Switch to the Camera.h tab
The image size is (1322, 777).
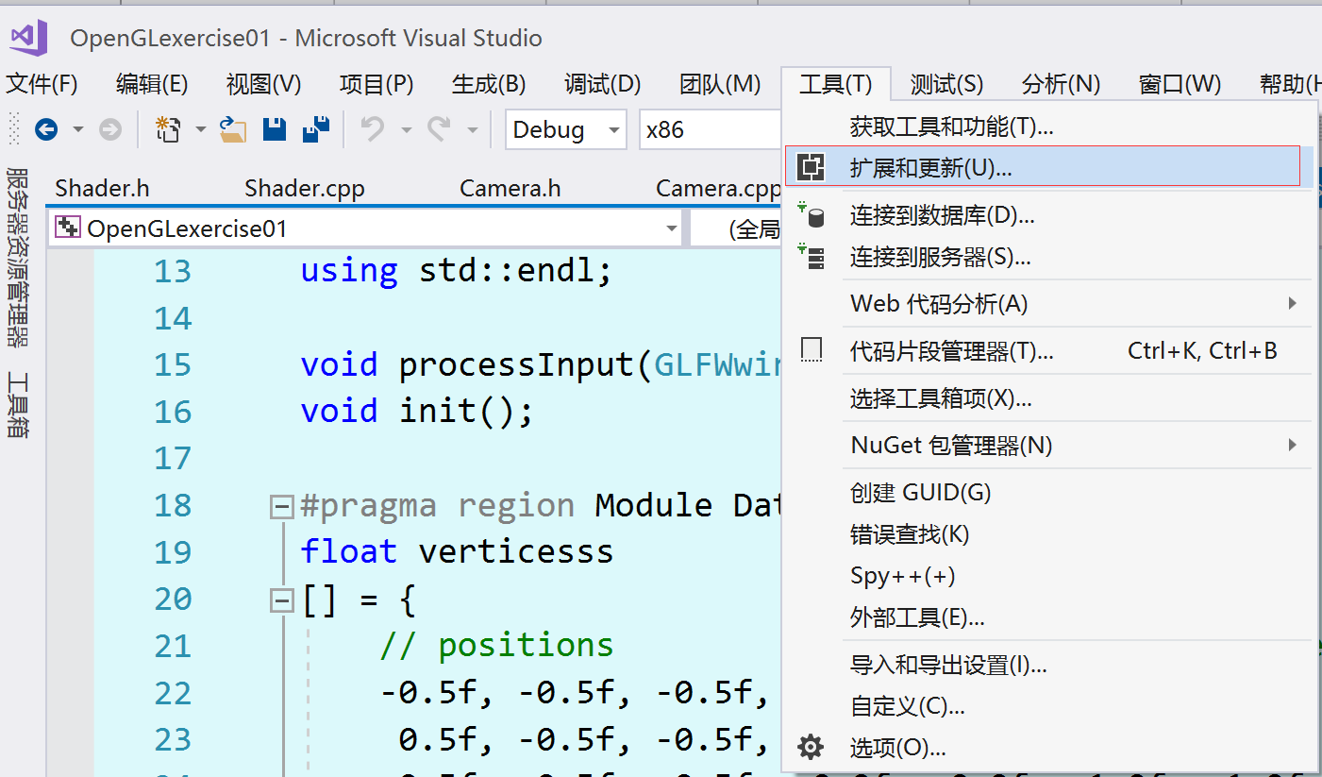tap(510, 188)
